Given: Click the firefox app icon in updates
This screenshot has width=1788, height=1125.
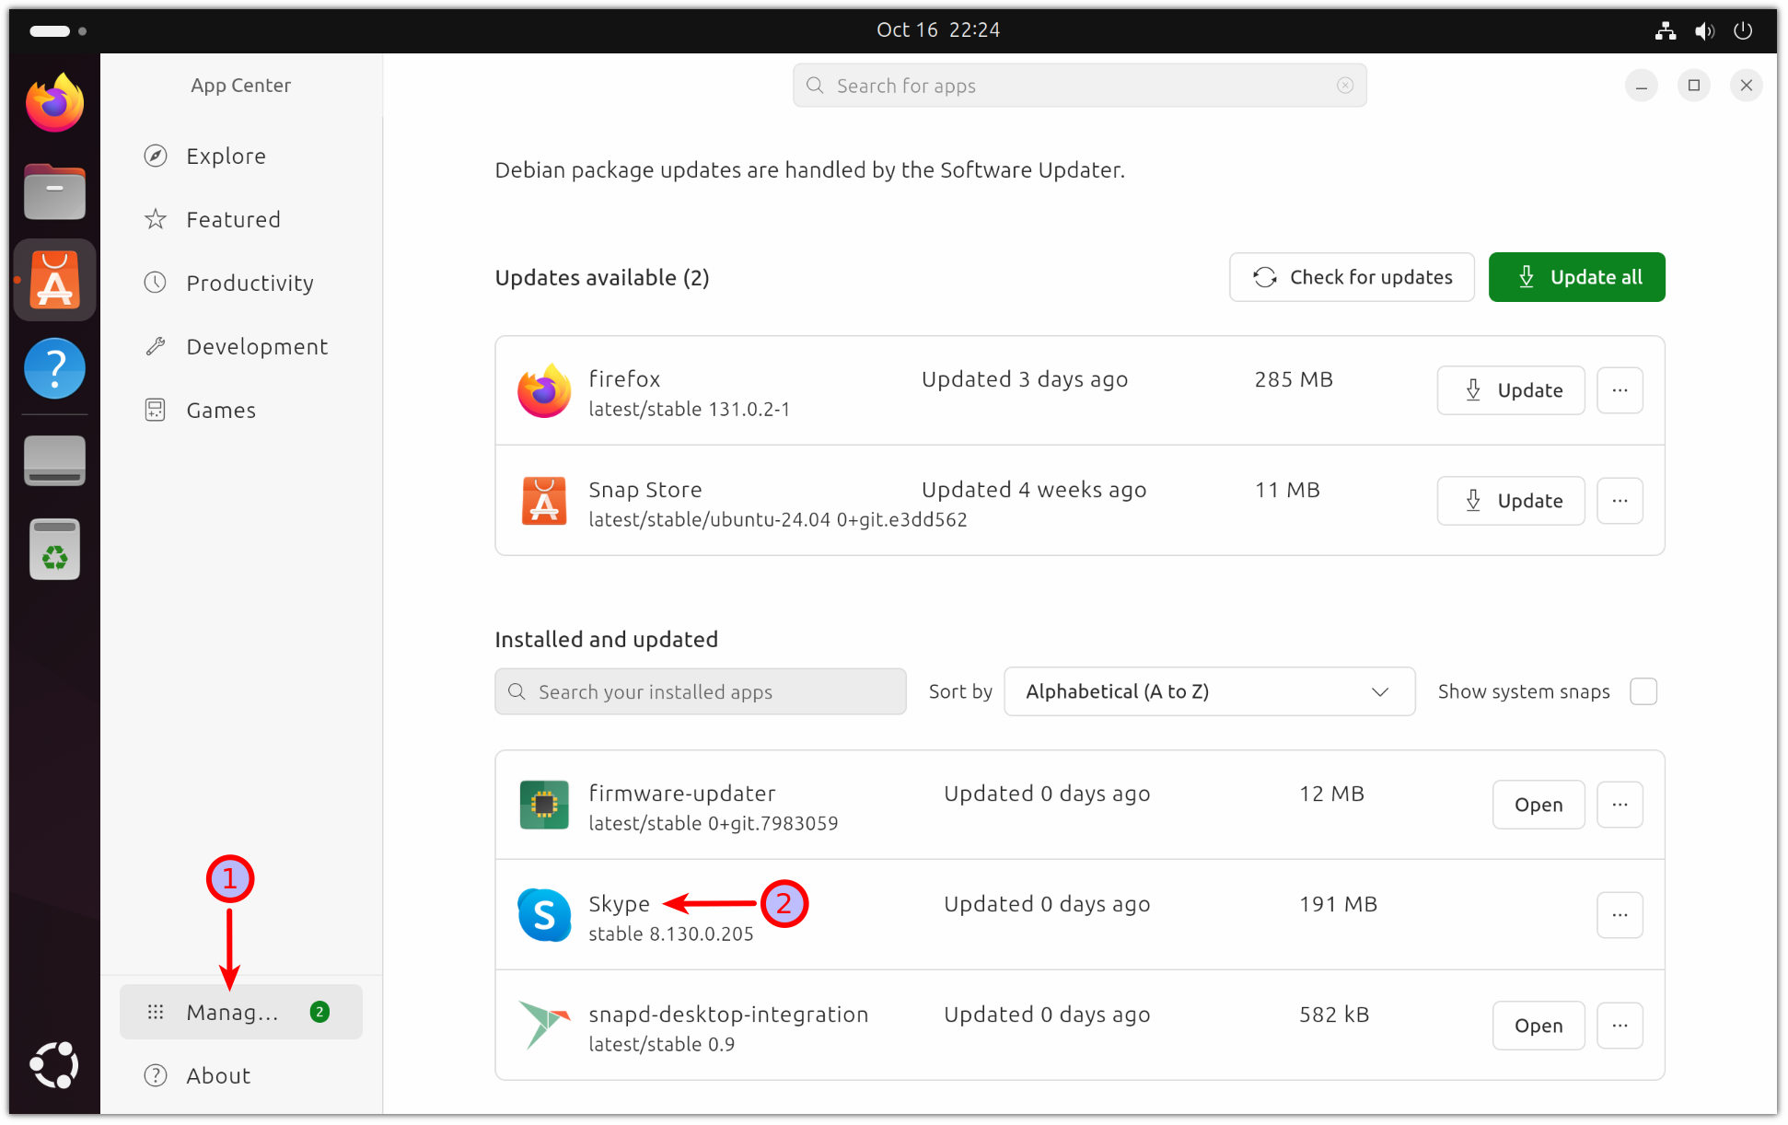Looking at the screenshot, I should pos(544,390).
